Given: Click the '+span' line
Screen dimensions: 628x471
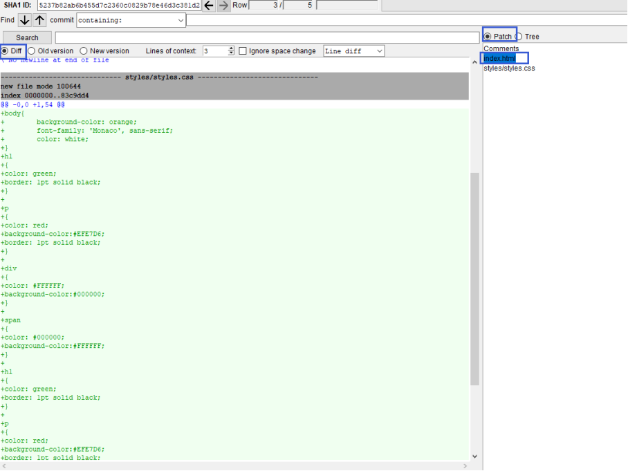Looking at the screenshot, I should (x=10, y=320).
